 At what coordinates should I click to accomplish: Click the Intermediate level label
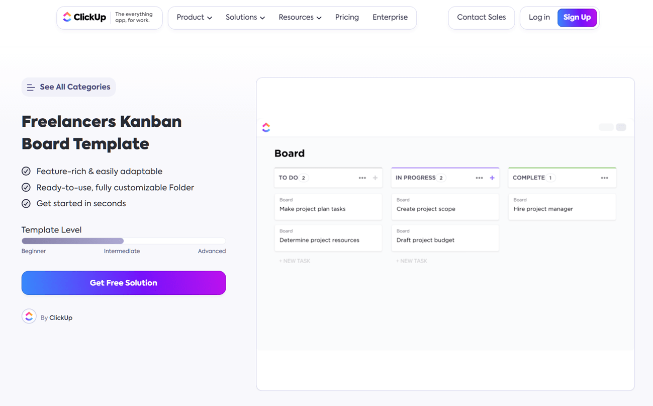pyautogui.click(x=122, y=251)
